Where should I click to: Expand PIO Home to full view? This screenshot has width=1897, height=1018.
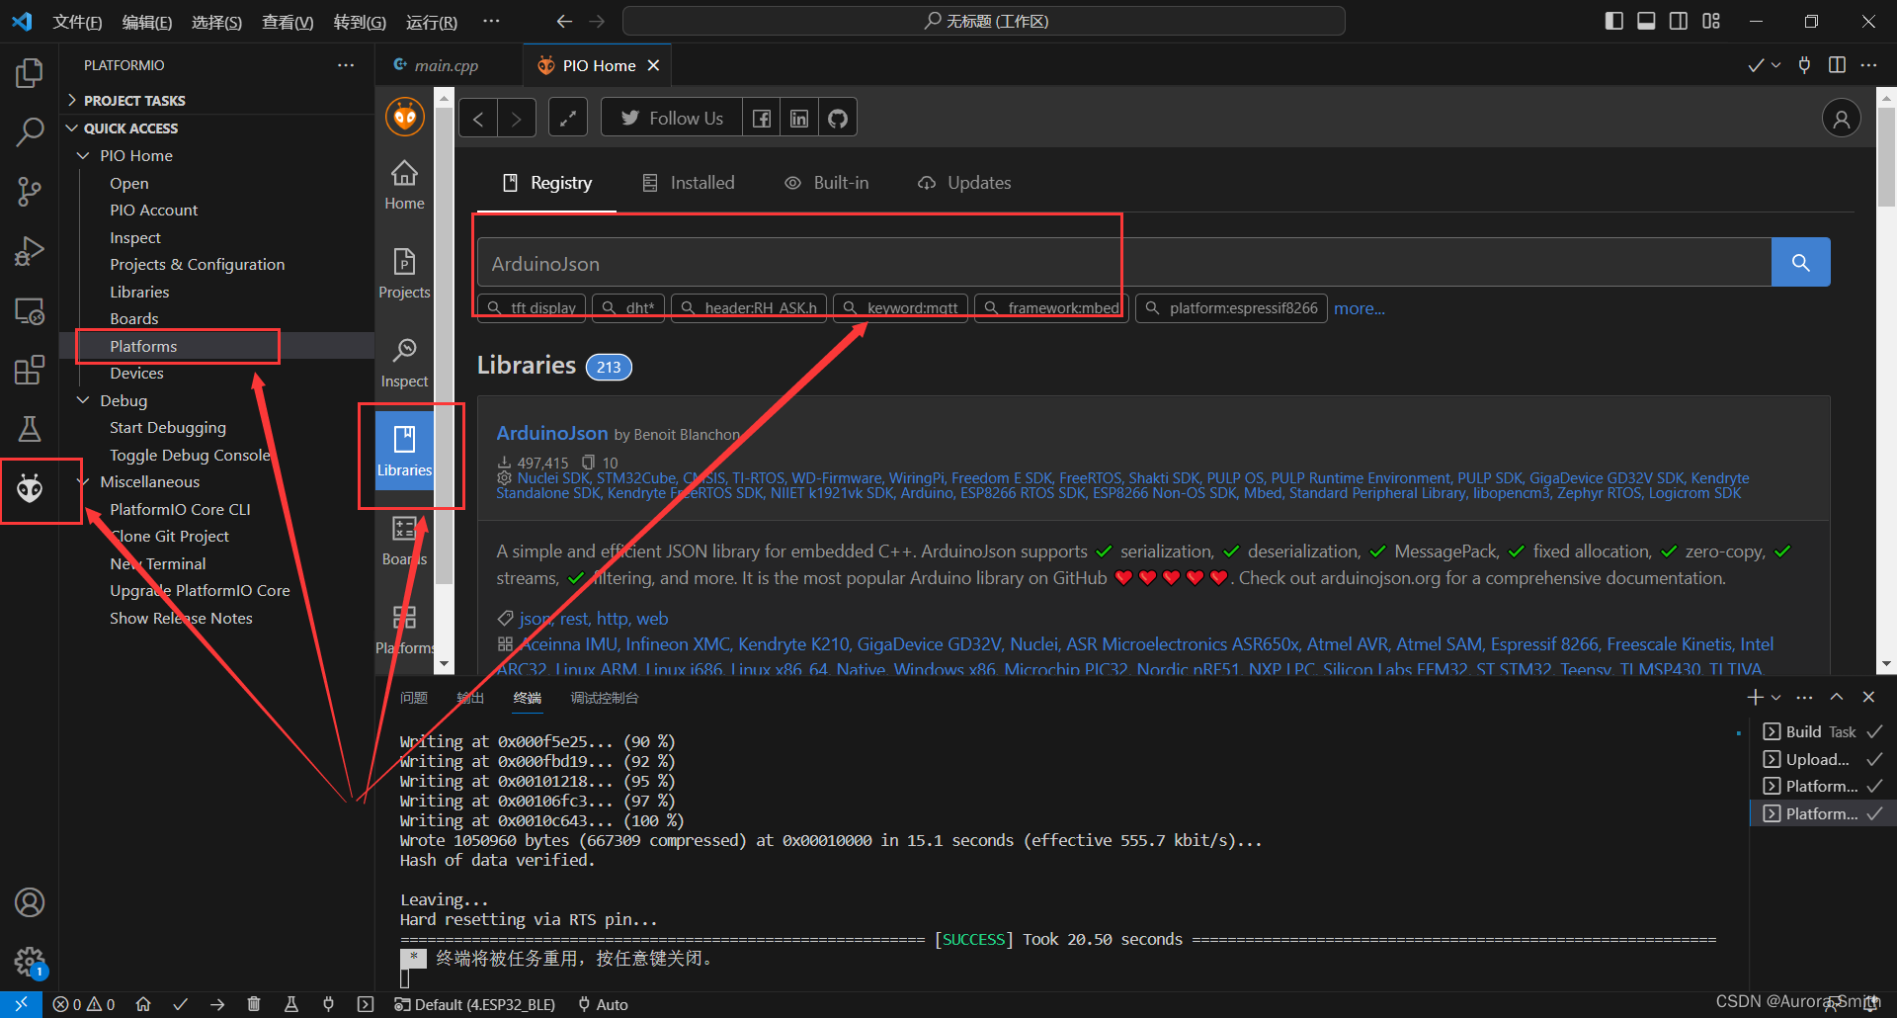click(568, 119)
